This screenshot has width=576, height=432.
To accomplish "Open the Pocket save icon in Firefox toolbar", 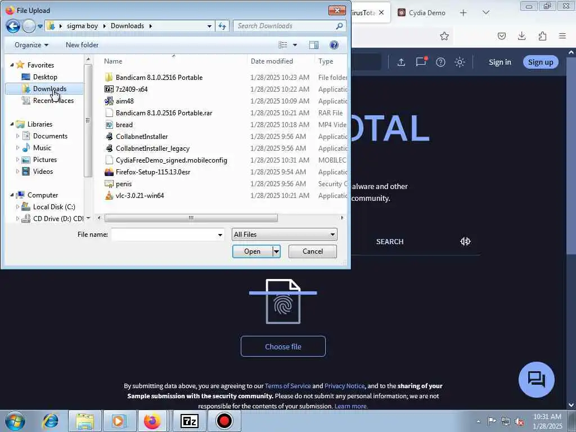I will [502, 36].
